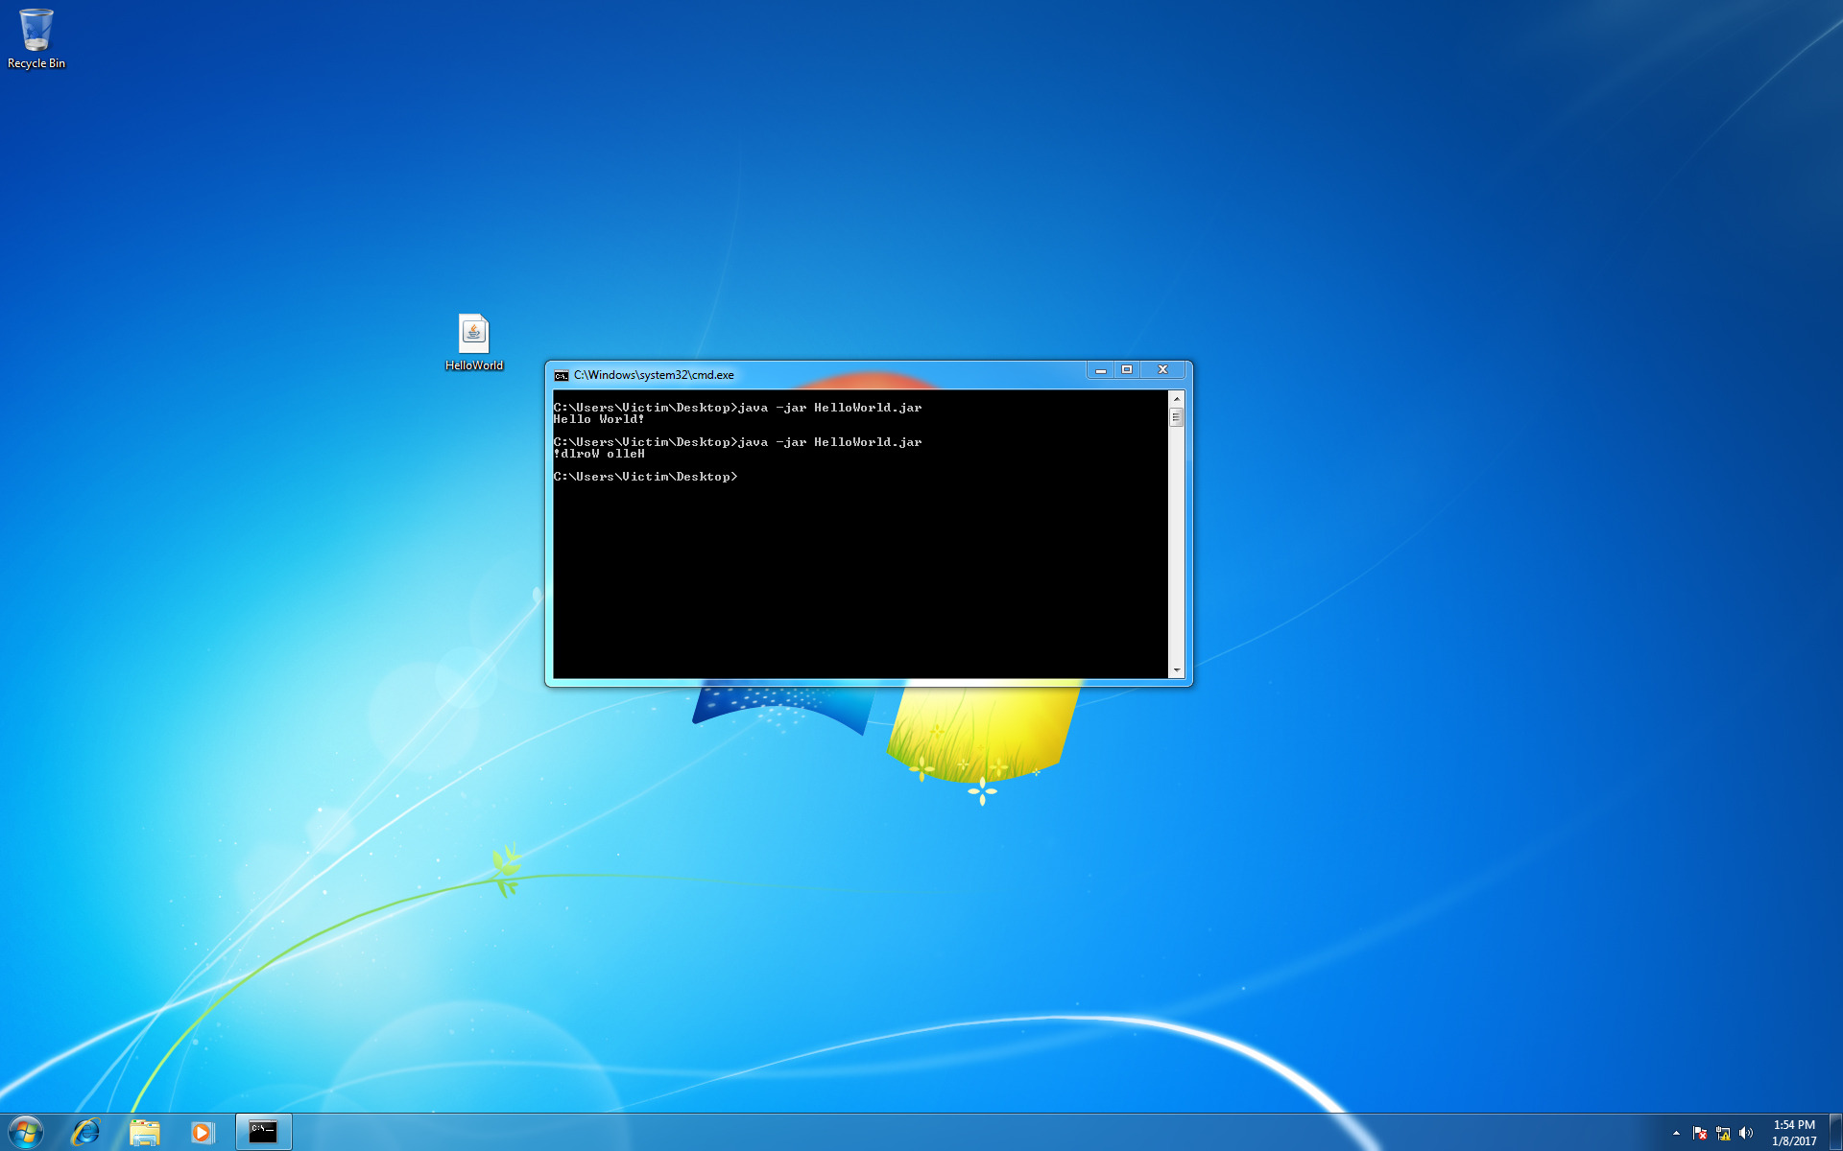Show hidden tray icons arrow
Screen dimensions: 1843x1151
[1676, 1133]
